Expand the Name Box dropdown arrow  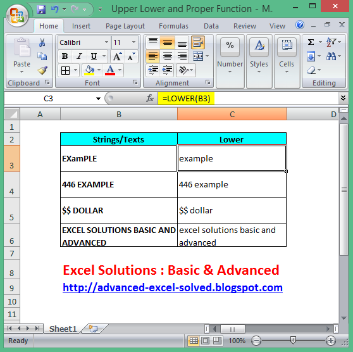(98, 99)
